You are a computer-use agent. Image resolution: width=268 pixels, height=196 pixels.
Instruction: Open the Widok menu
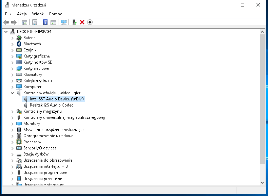pos(38,14)
